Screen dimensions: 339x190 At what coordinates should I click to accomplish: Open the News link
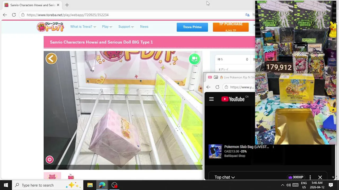[x=144, y=27]
